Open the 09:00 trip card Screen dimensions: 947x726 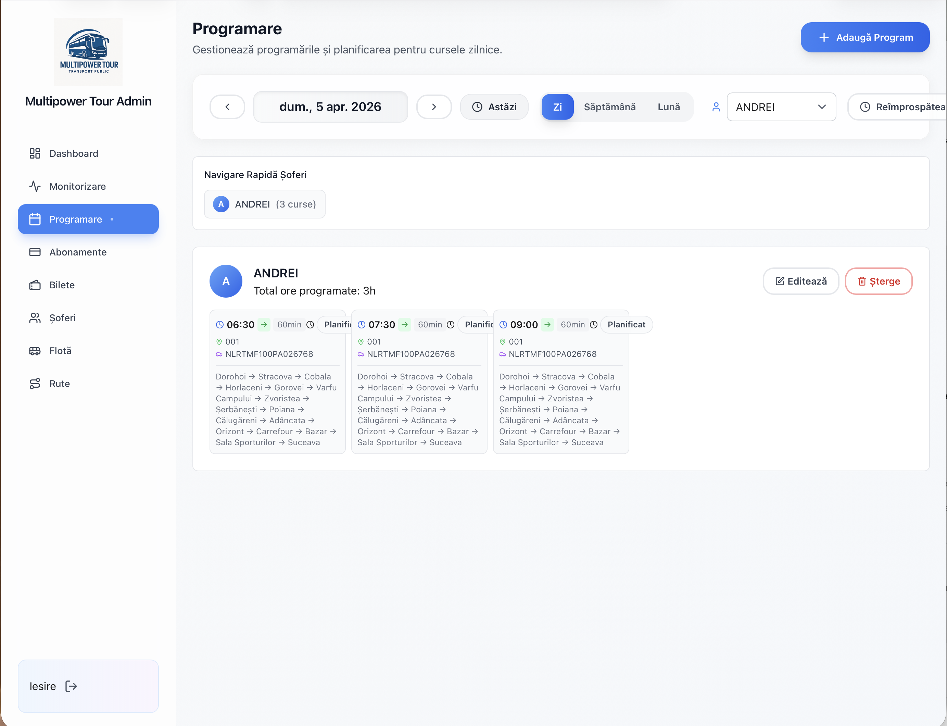coord(561,382)
